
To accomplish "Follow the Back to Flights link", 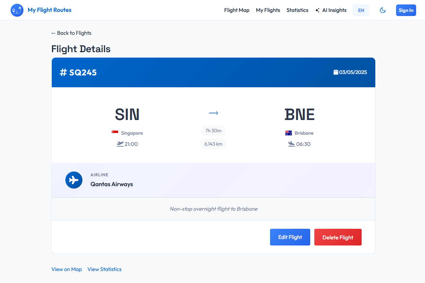I will click(71, 33).
